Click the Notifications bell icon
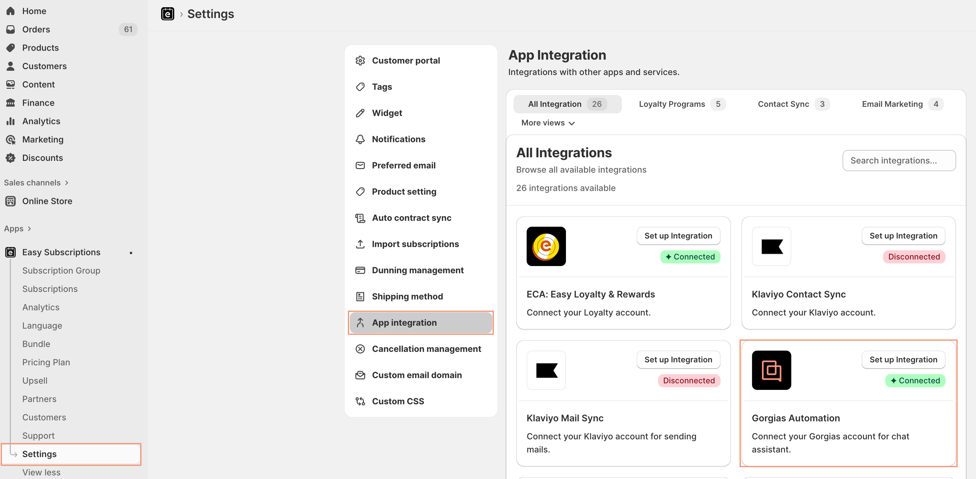This screenshot has height=479, width=976. (360, 139)
